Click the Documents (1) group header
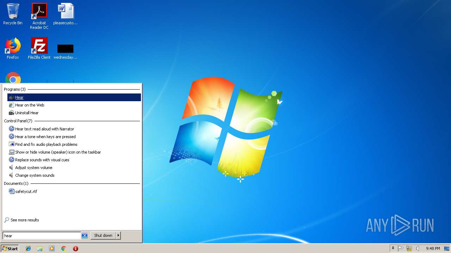Screen dimensions: 451x253 tap(16, 183)
